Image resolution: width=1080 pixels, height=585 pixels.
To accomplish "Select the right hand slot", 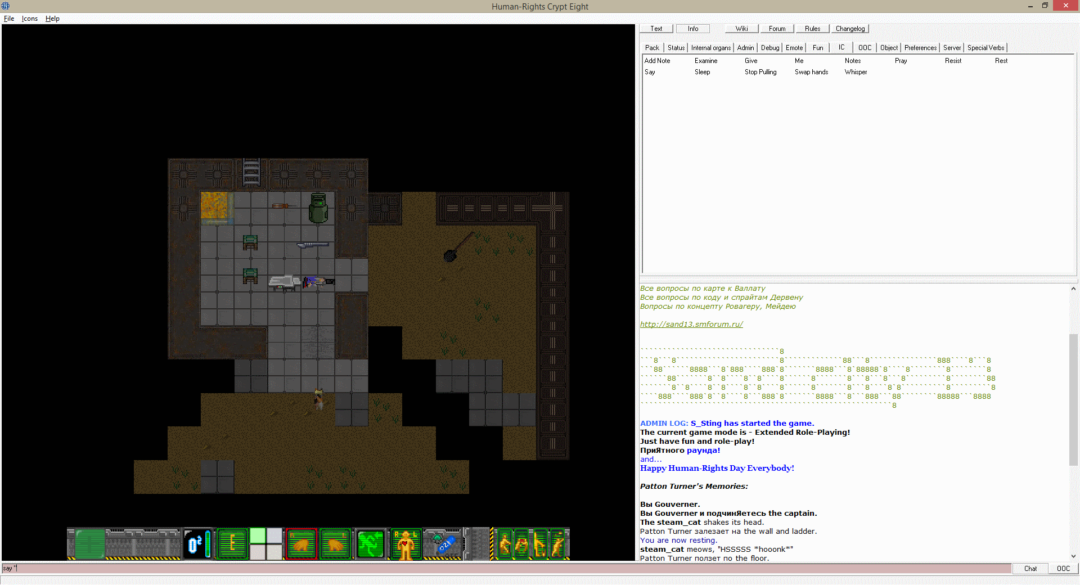I will point(301,544).
